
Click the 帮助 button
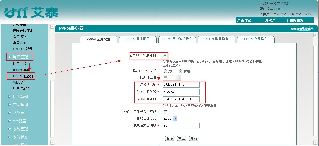tap(193, 138)
